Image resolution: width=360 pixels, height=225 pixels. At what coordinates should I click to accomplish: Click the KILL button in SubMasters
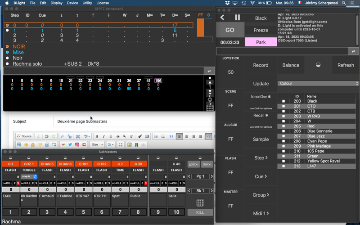[200, 212]
